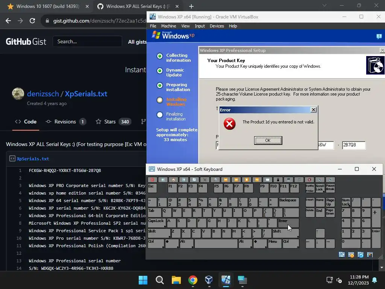
Task: Toggle left Shift key on soft keyboard
Action: tap(159, 233)
